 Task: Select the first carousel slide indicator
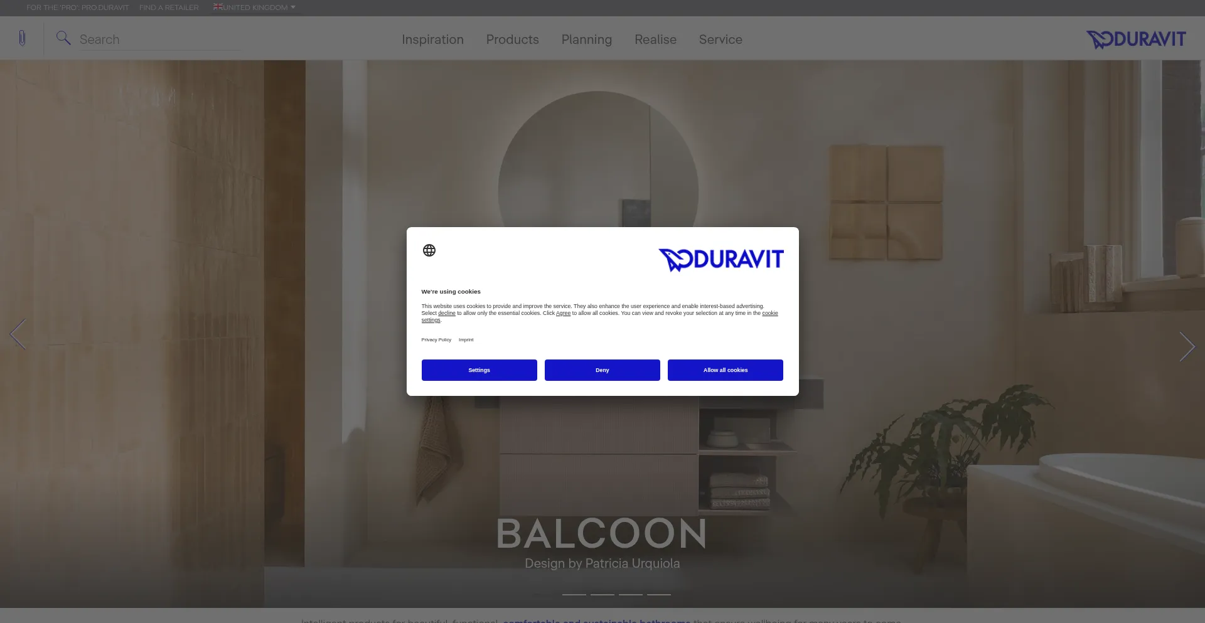574,594
